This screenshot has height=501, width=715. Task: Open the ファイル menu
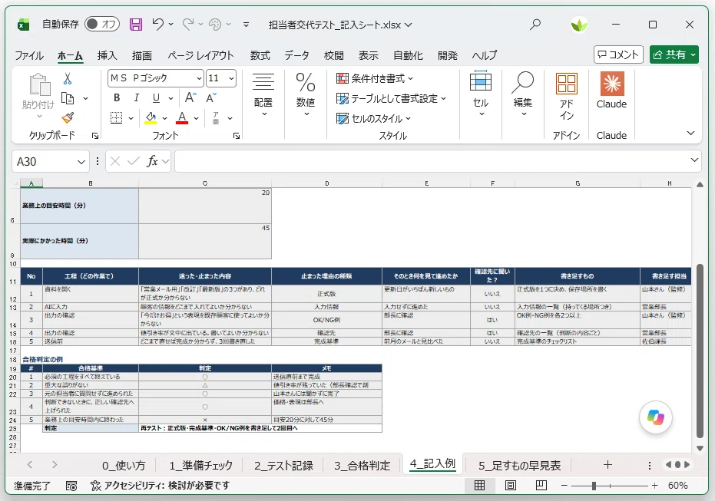29,55
